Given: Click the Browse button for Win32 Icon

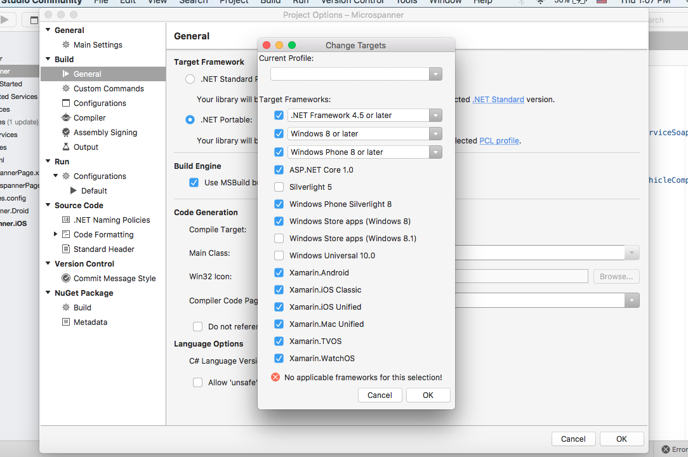Looking at the screenshot, I should [616, 276].
